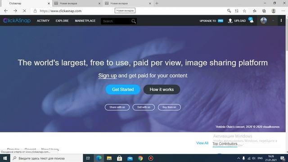Open Task View on the taskbar

click(x=88, y=158)
